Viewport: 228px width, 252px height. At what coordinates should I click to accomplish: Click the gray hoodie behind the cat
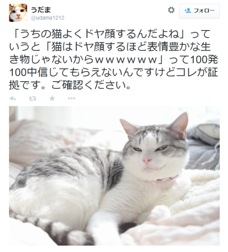pyautogui.click(x=203, y=145)
